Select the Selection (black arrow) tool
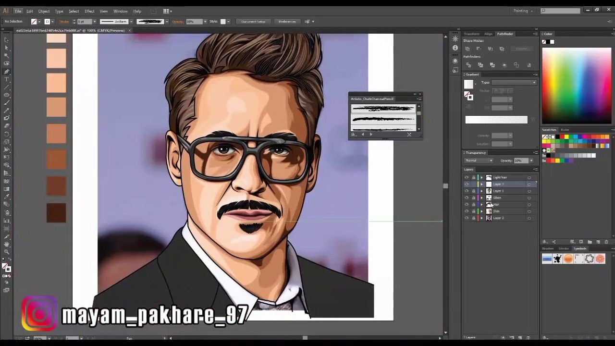Viewport: 615px width, 346px height. (x=7, y=40)
